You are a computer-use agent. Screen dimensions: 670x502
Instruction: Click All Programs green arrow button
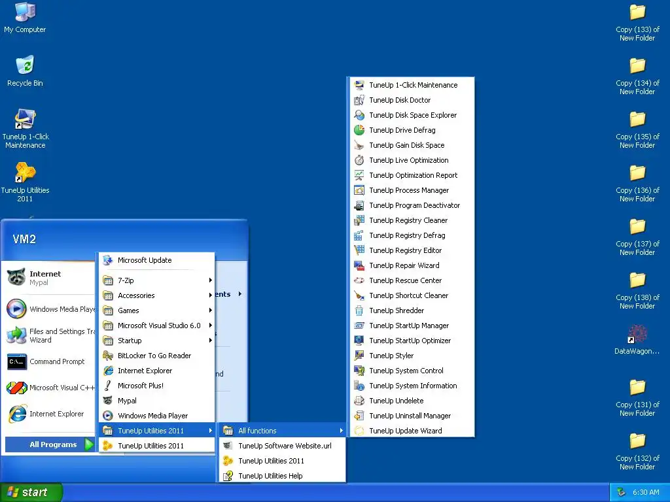click(89, 444)
